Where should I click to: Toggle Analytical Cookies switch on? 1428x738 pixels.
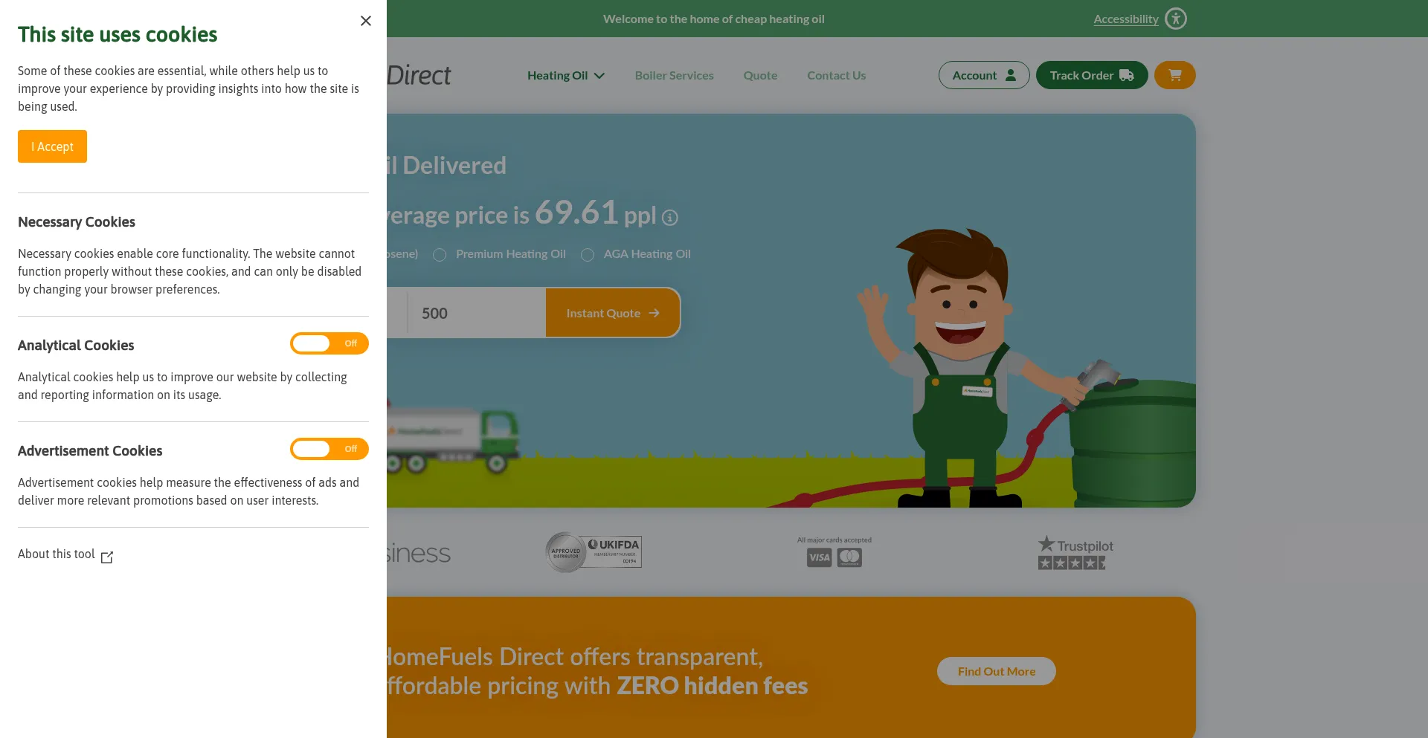(329, 343)
